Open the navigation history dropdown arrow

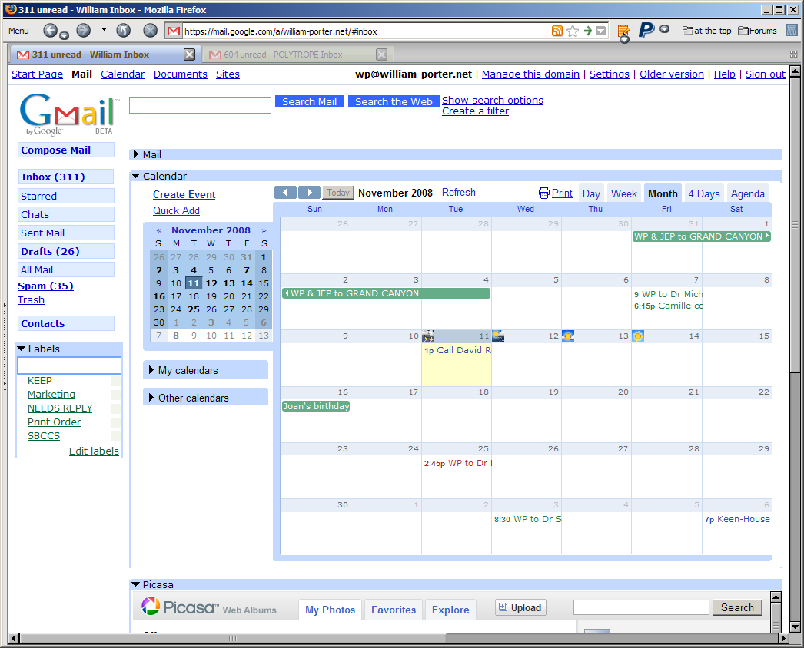pyautogui.click(x=104, y=30)
